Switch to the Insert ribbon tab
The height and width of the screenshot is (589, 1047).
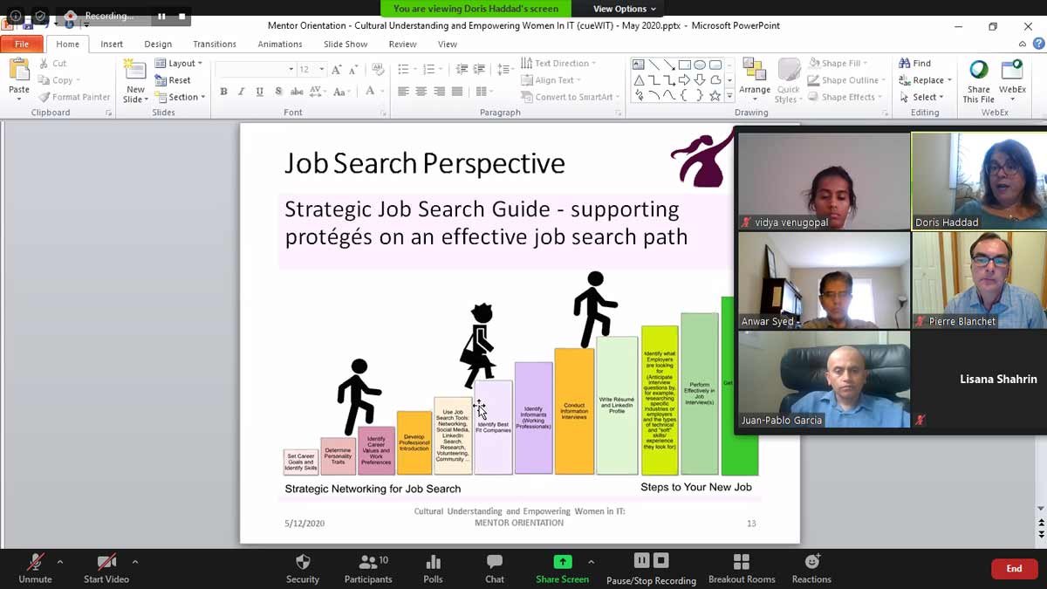click(x=112, y=44)
